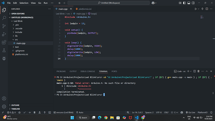Open the new terminal dropdown arrow

[191, 71]
